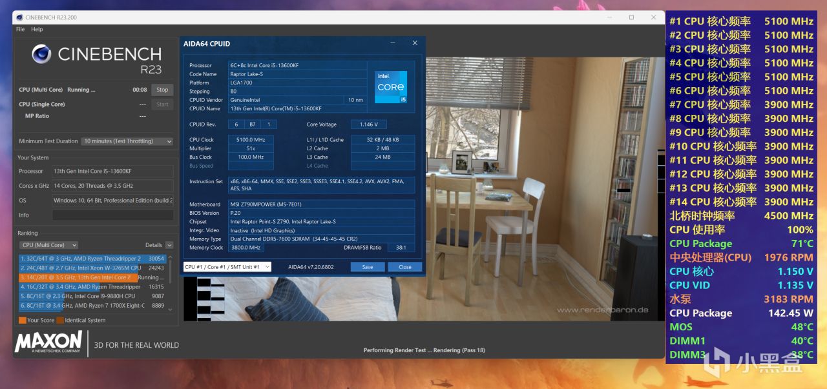
Task: Open the Help menu in Cinebench
Action: click(x=37, y=29)
